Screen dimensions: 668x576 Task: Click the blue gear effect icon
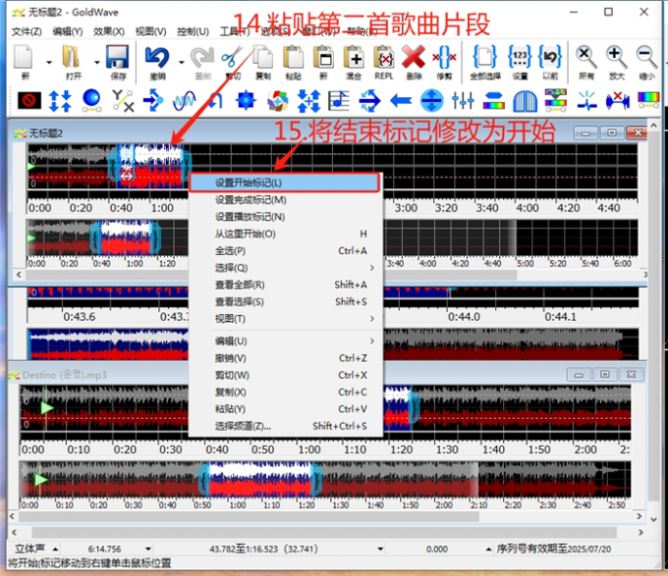[246, 101]
